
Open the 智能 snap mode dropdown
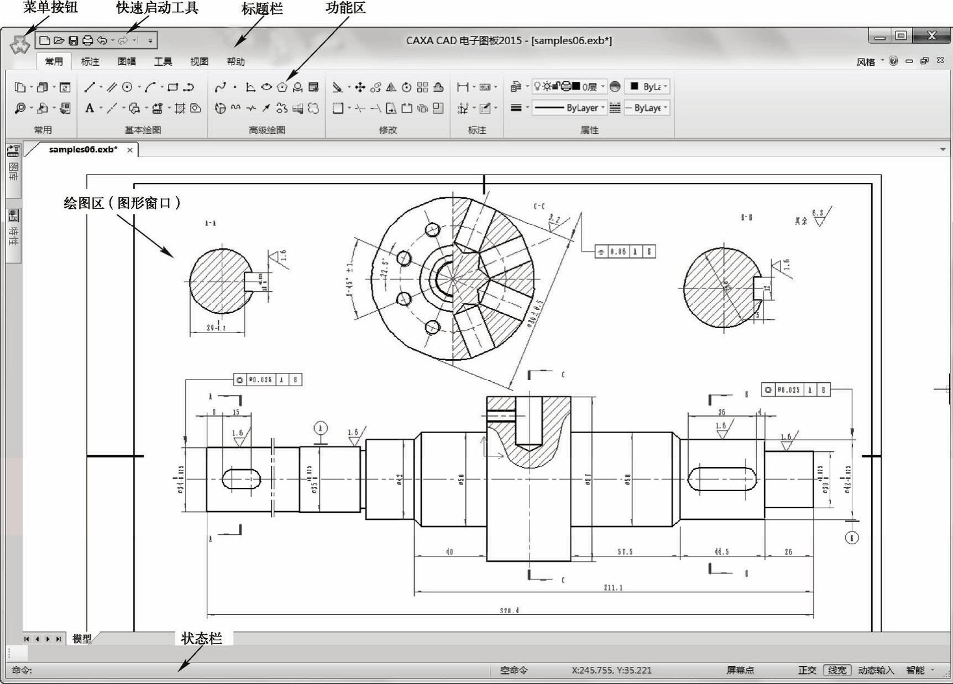point(933,670)
